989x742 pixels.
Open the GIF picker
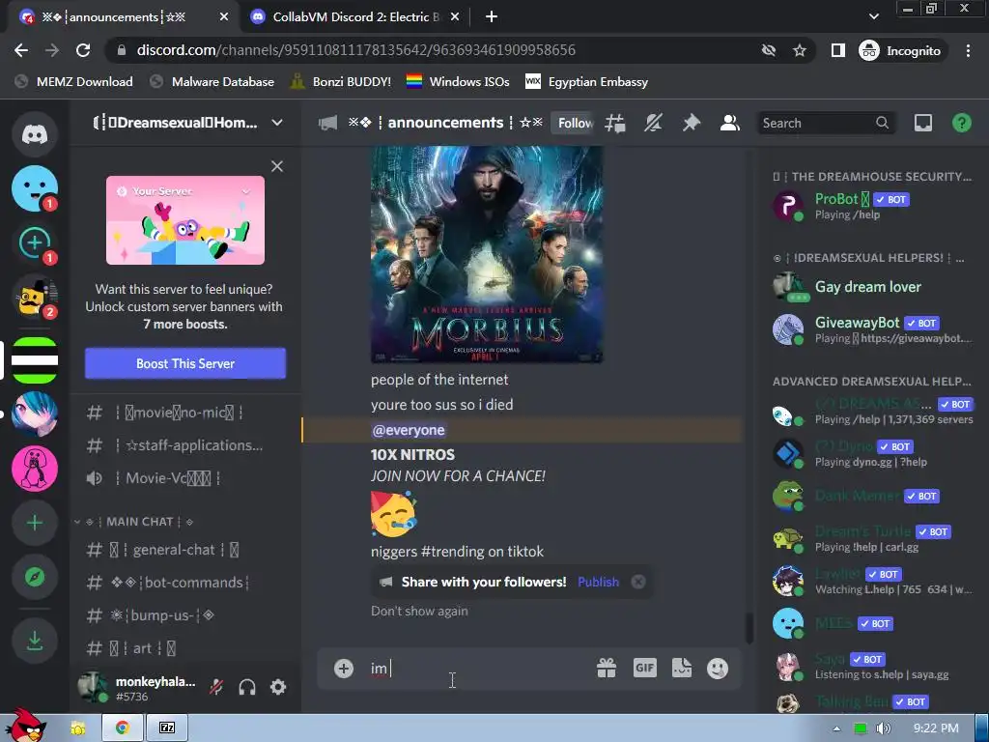644,669
